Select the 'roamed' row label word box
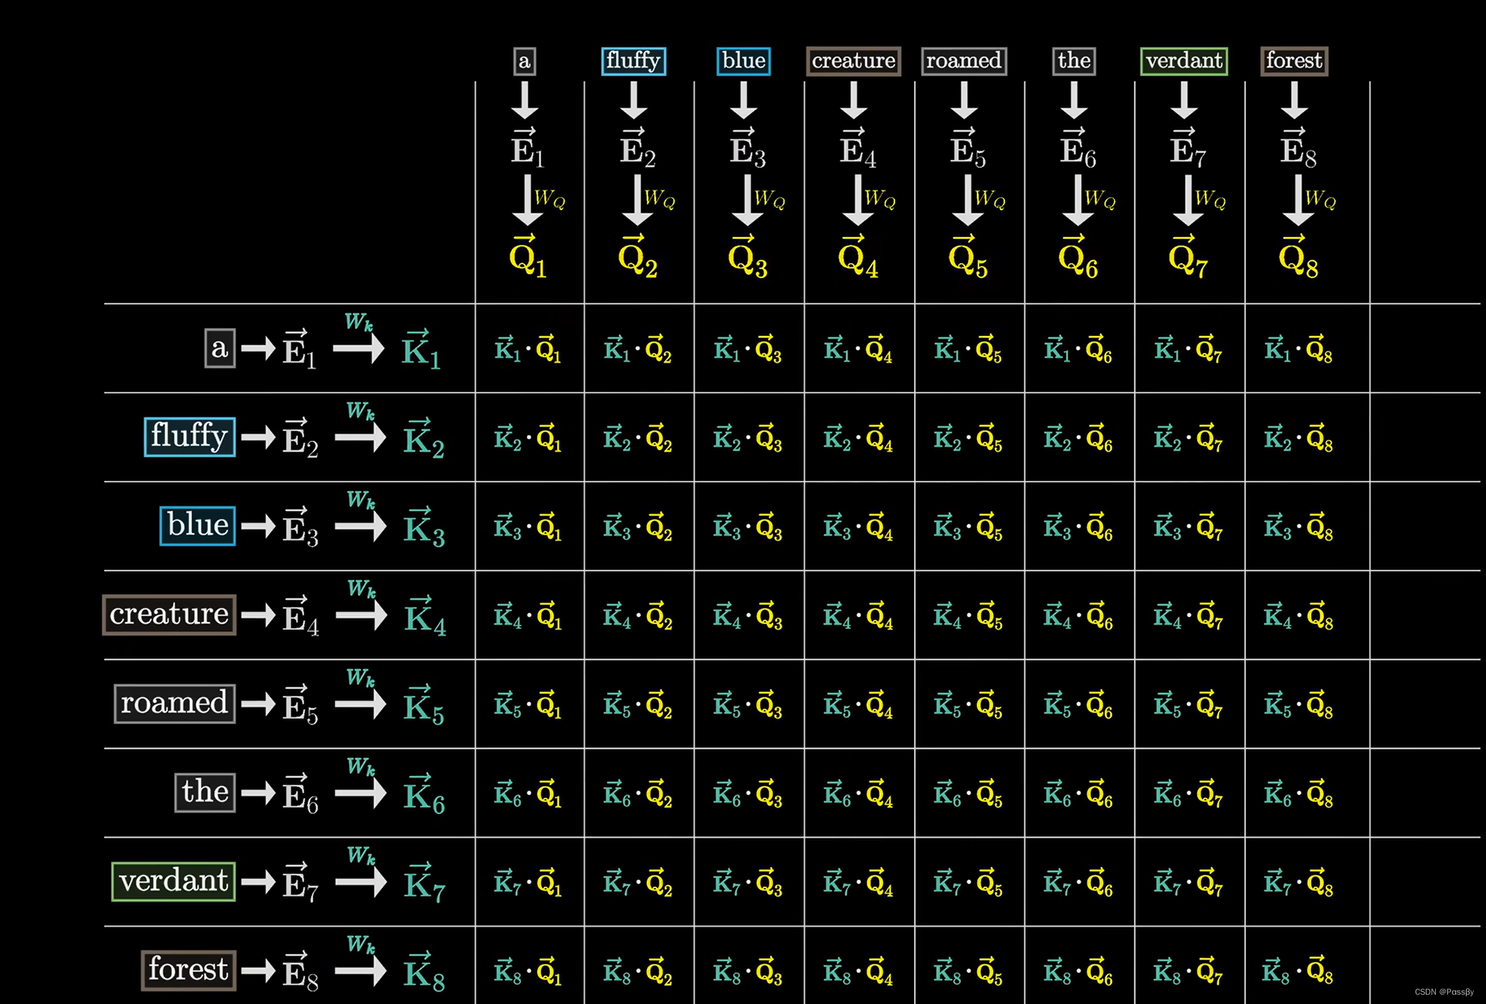The image size is (1486, 1004). tap(174, 703)
